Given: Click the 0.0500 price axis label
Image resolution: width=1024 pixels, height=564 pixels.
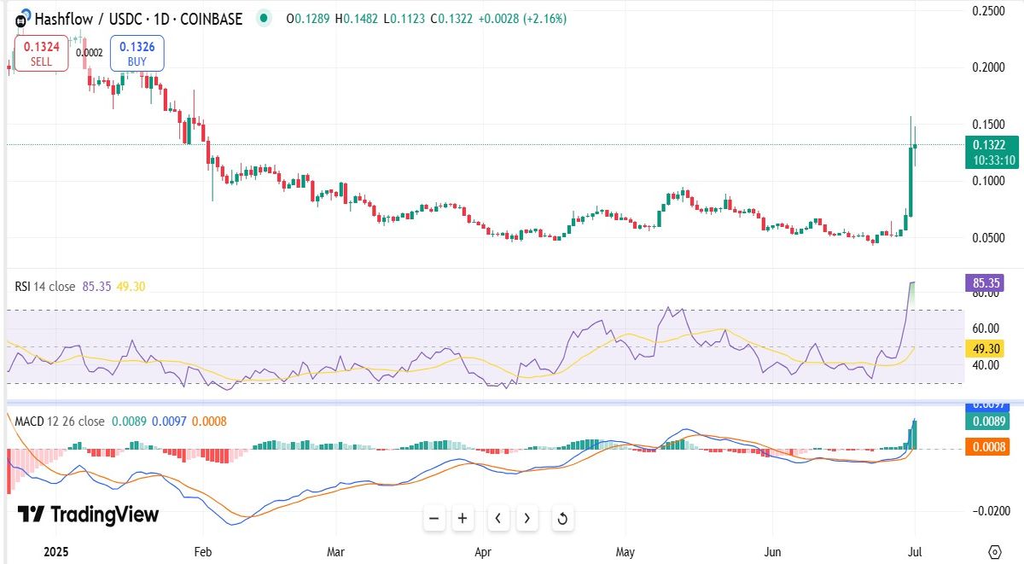Looking at the screenshot, I should click(x=989, y=237).
